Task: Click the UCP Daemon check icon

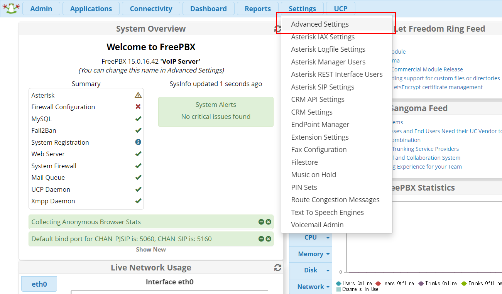Action: (138, 189)
